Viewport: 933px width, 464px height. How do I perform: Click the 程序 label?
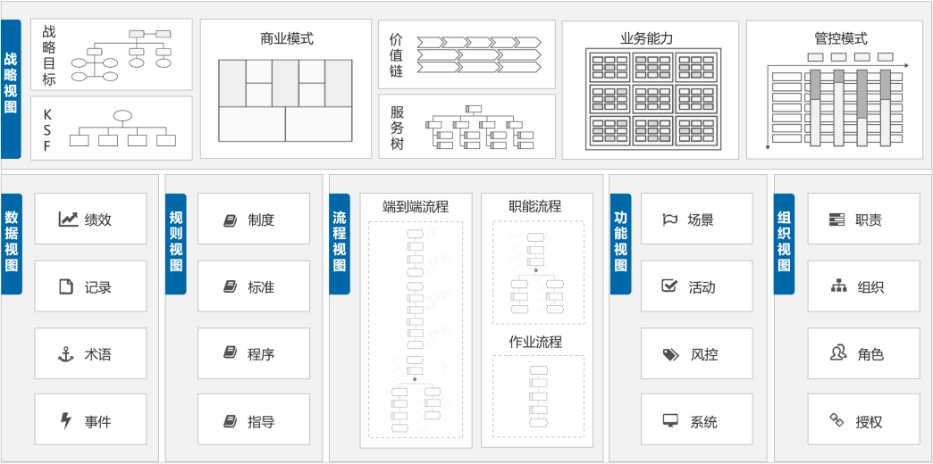click(x=261, y=354)
